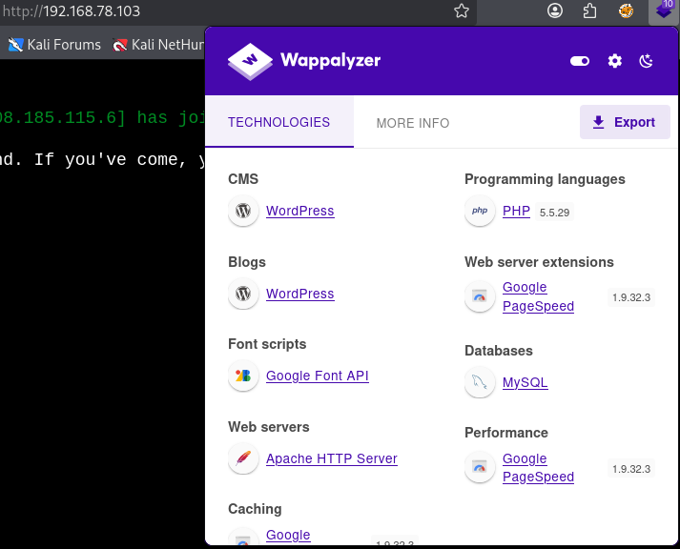This screenshot has height=549, width=680.
Task: Open Wappalyzer settings gear icon
Action: coord(615,61)
